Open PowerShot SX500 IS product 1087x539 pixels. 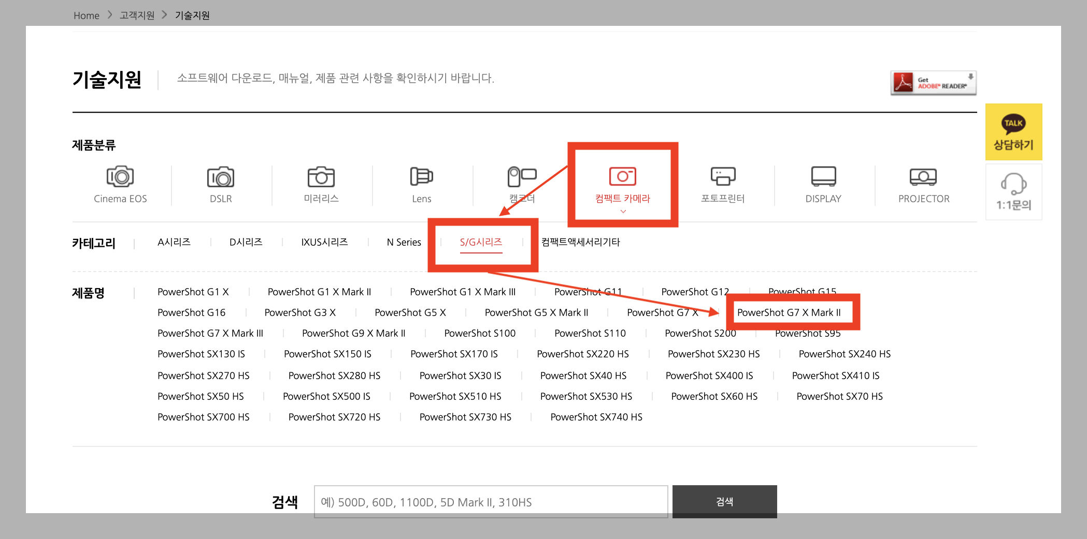tap(326, 396)
